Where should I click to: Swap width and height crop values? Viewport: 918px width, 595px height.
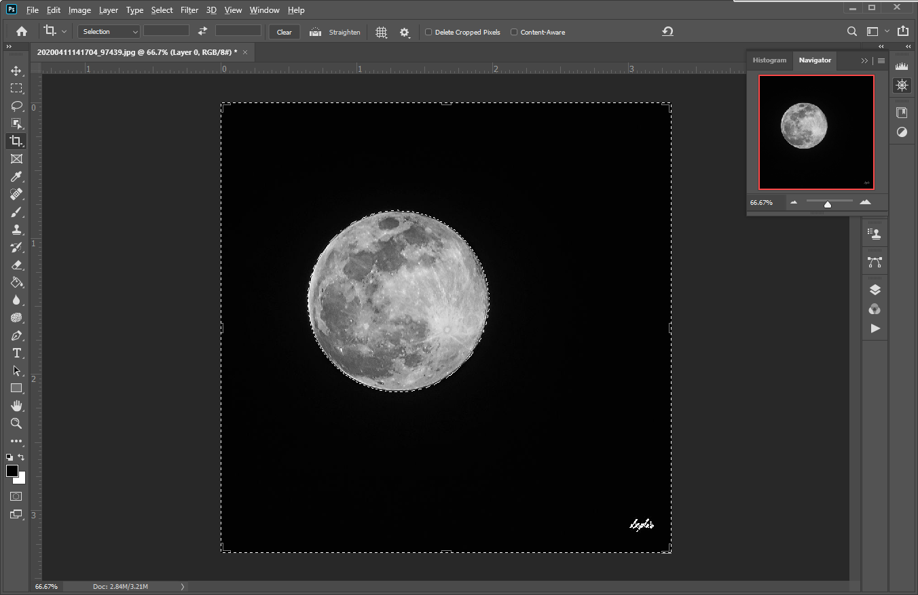click(x=202, y=31)
